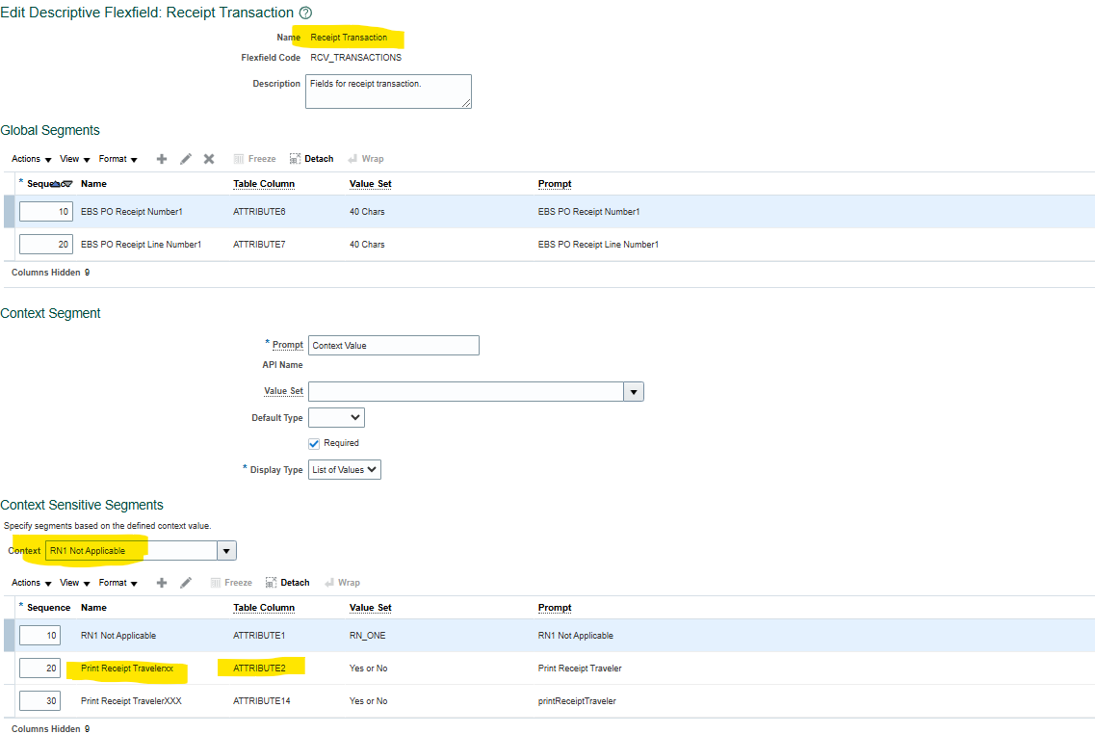Sort by Value Set header in Context Sensitive Segments
This screenshot has width=1095, height=734.
(370, 608)
